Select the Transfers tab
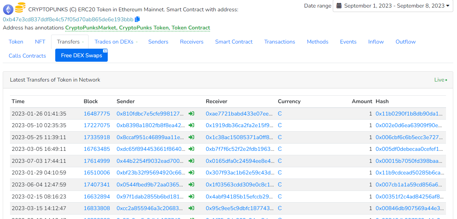The width and height of the screenshot is (457, 219). 70,42
